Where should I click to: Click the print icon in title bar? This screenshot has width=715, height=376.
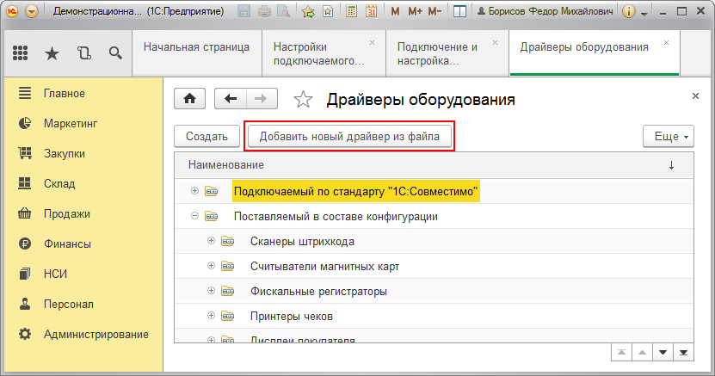(264, 11)
